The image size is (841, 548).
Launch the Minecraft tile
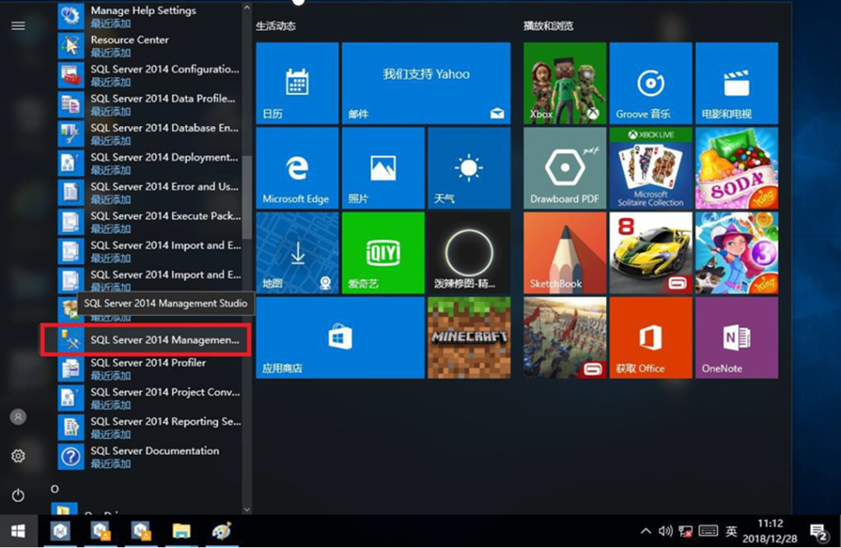[469, 338]
